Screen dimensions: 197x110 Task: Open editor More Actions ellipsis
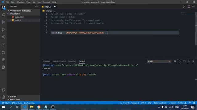pyautogui.click(x=193, y=7)
